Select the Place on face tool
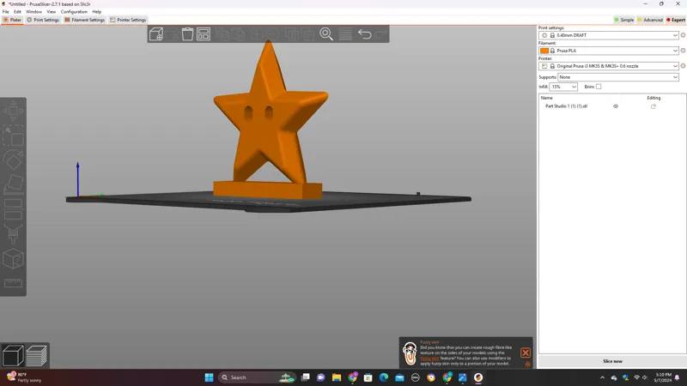Viewport: 687px width, 386px height. click(x=13, y=184)
